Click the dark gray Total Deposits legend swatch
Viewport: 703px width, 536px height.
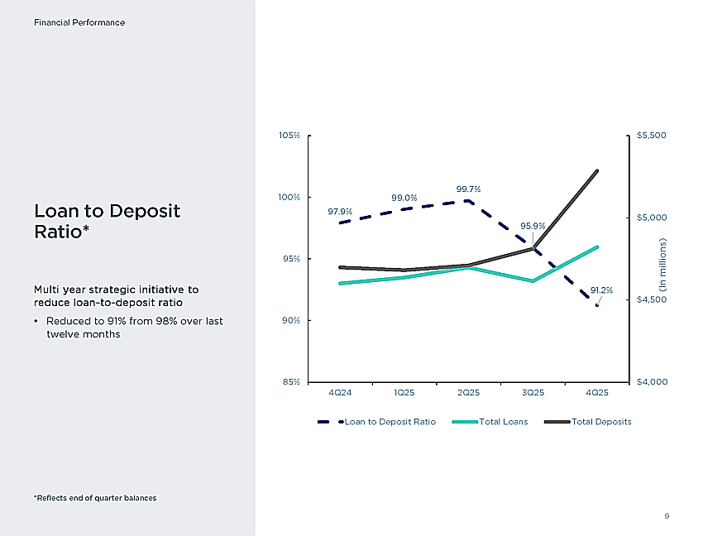557,422
